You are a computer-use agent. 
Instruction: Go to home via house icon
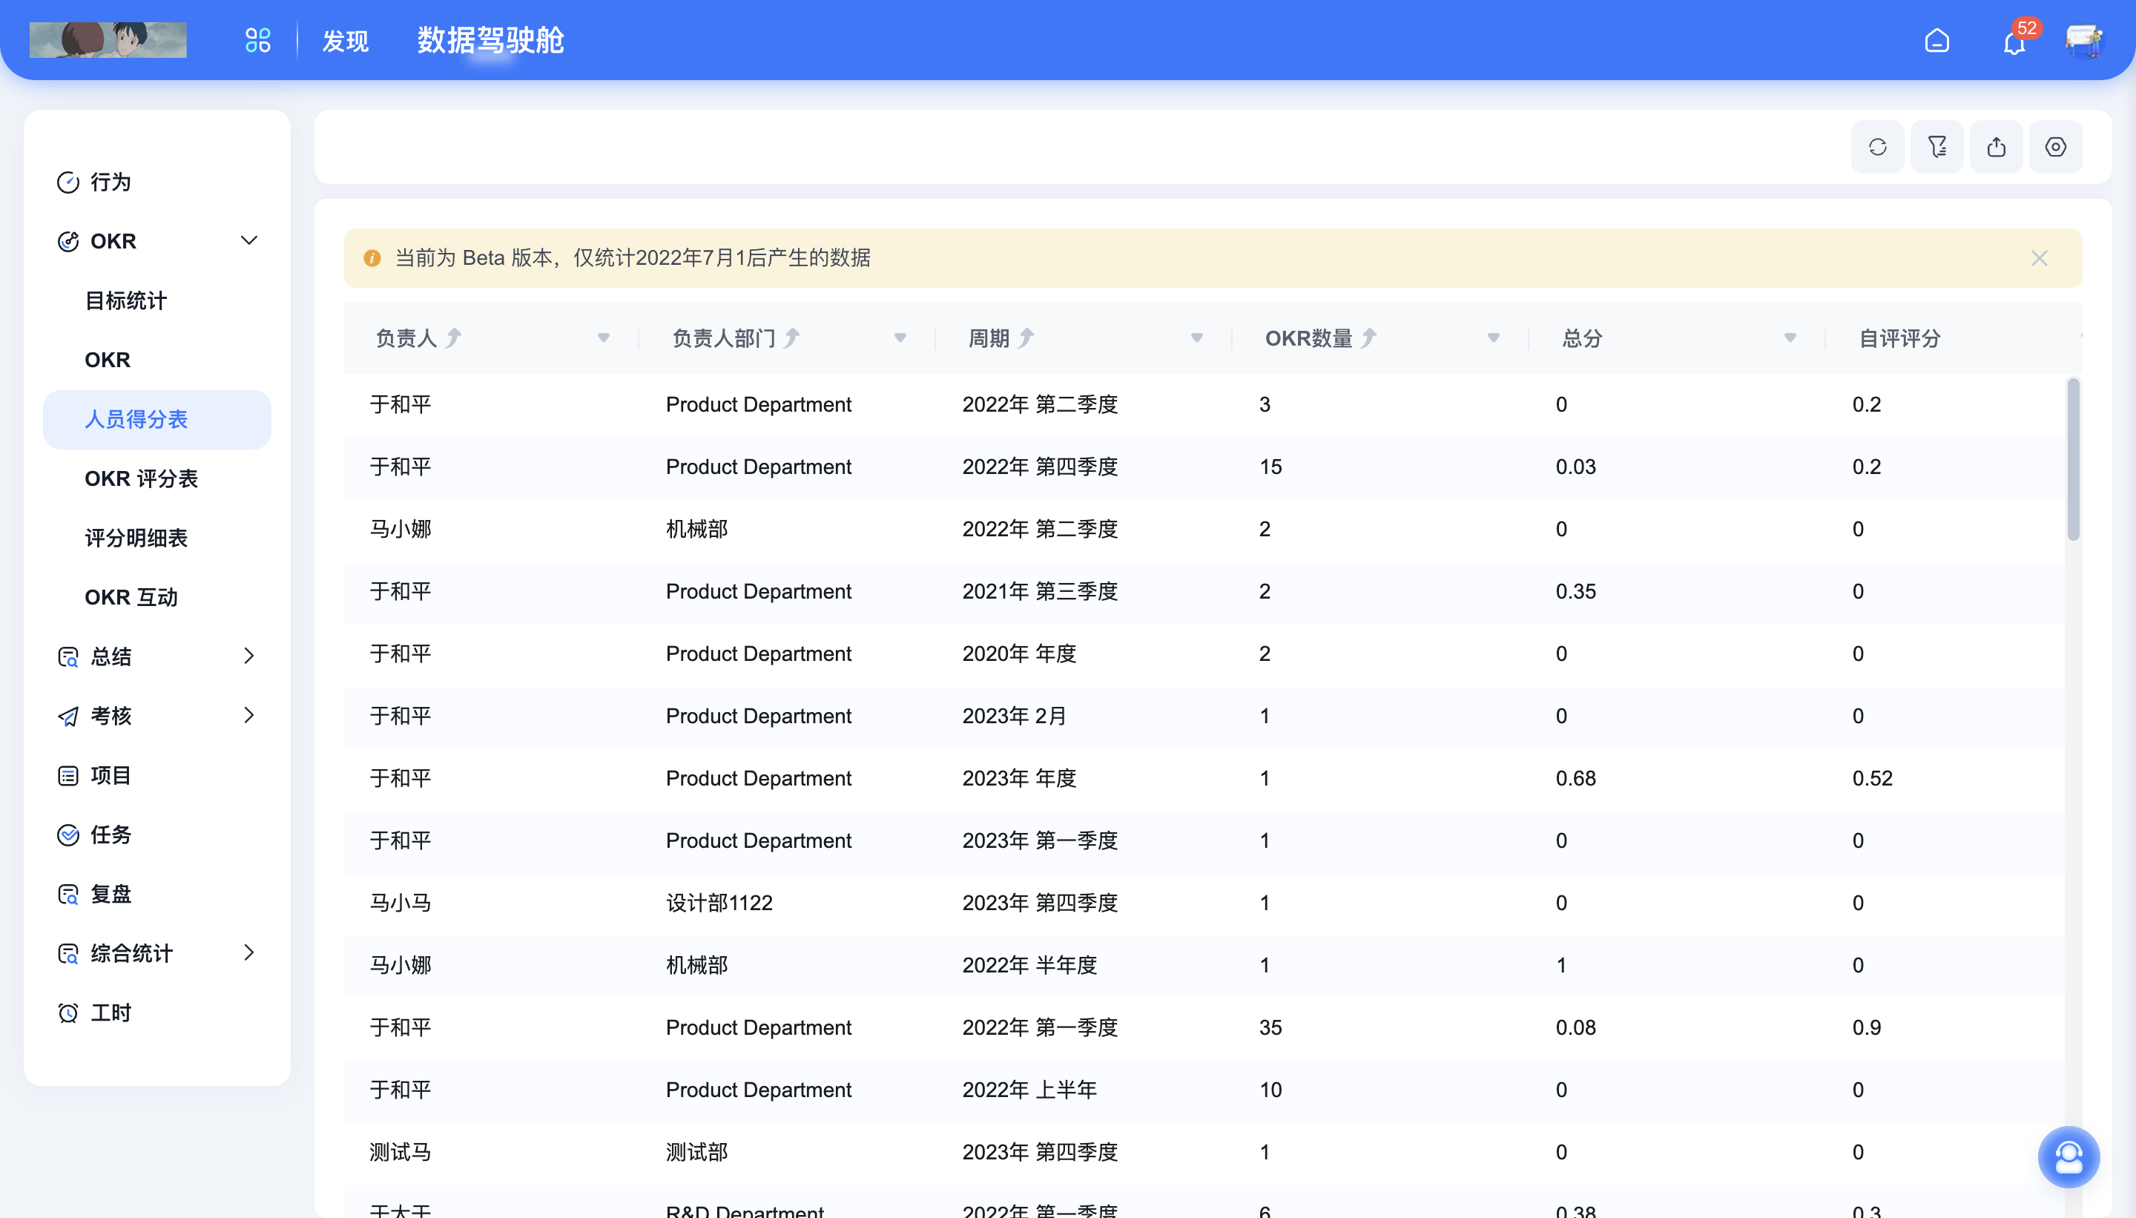[1937, 40]
